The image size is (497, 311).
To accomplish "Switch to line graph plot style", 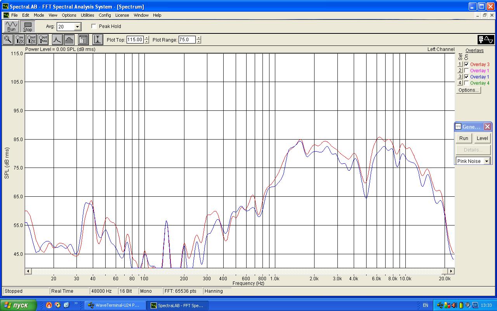I will point(57,39).
